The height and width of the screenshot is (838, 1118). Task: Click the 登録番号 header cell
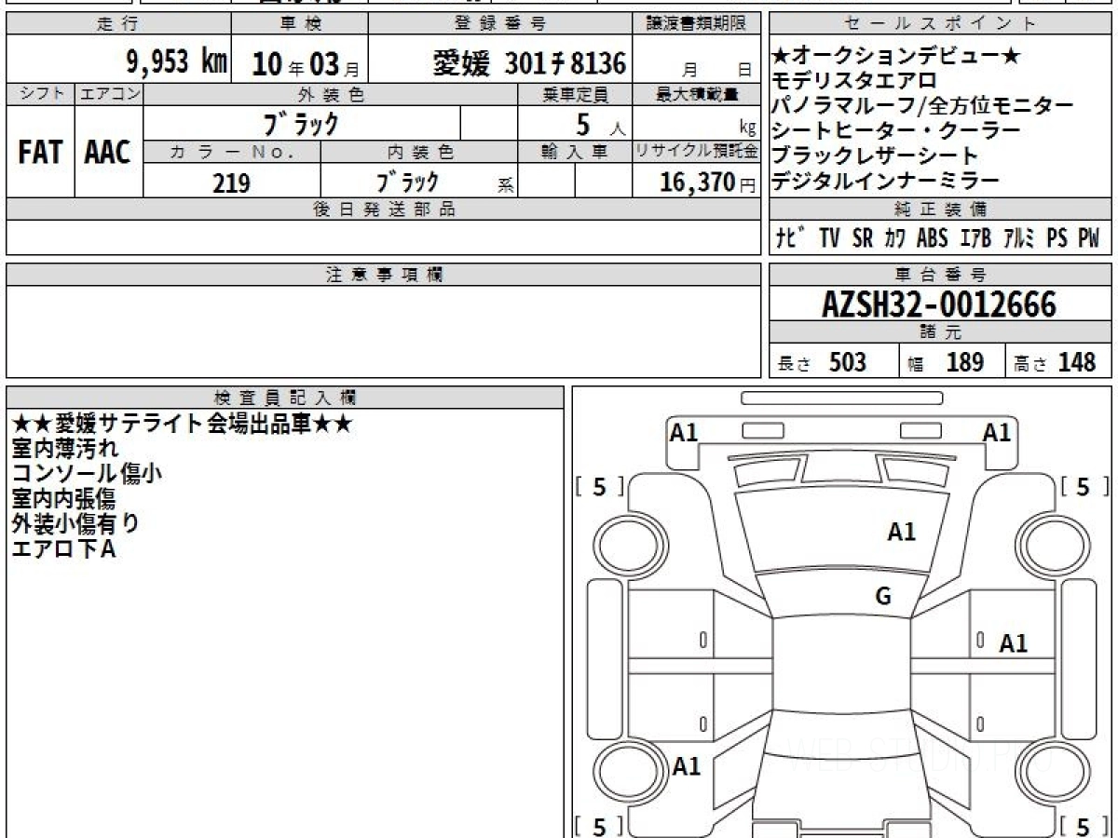501,24
